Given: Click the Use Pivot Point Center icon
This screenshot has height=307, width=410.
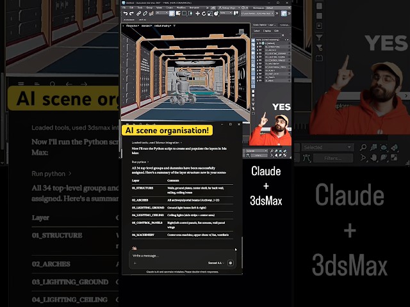Looking at the screenshot, I should click(x=236, y=13).
